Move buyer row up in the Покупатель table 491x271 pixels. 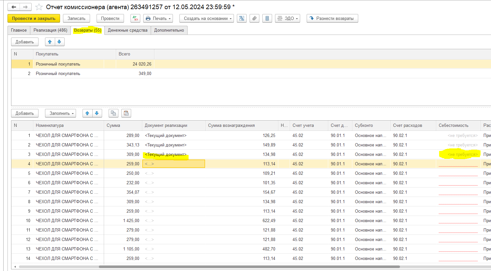point(50,42)
